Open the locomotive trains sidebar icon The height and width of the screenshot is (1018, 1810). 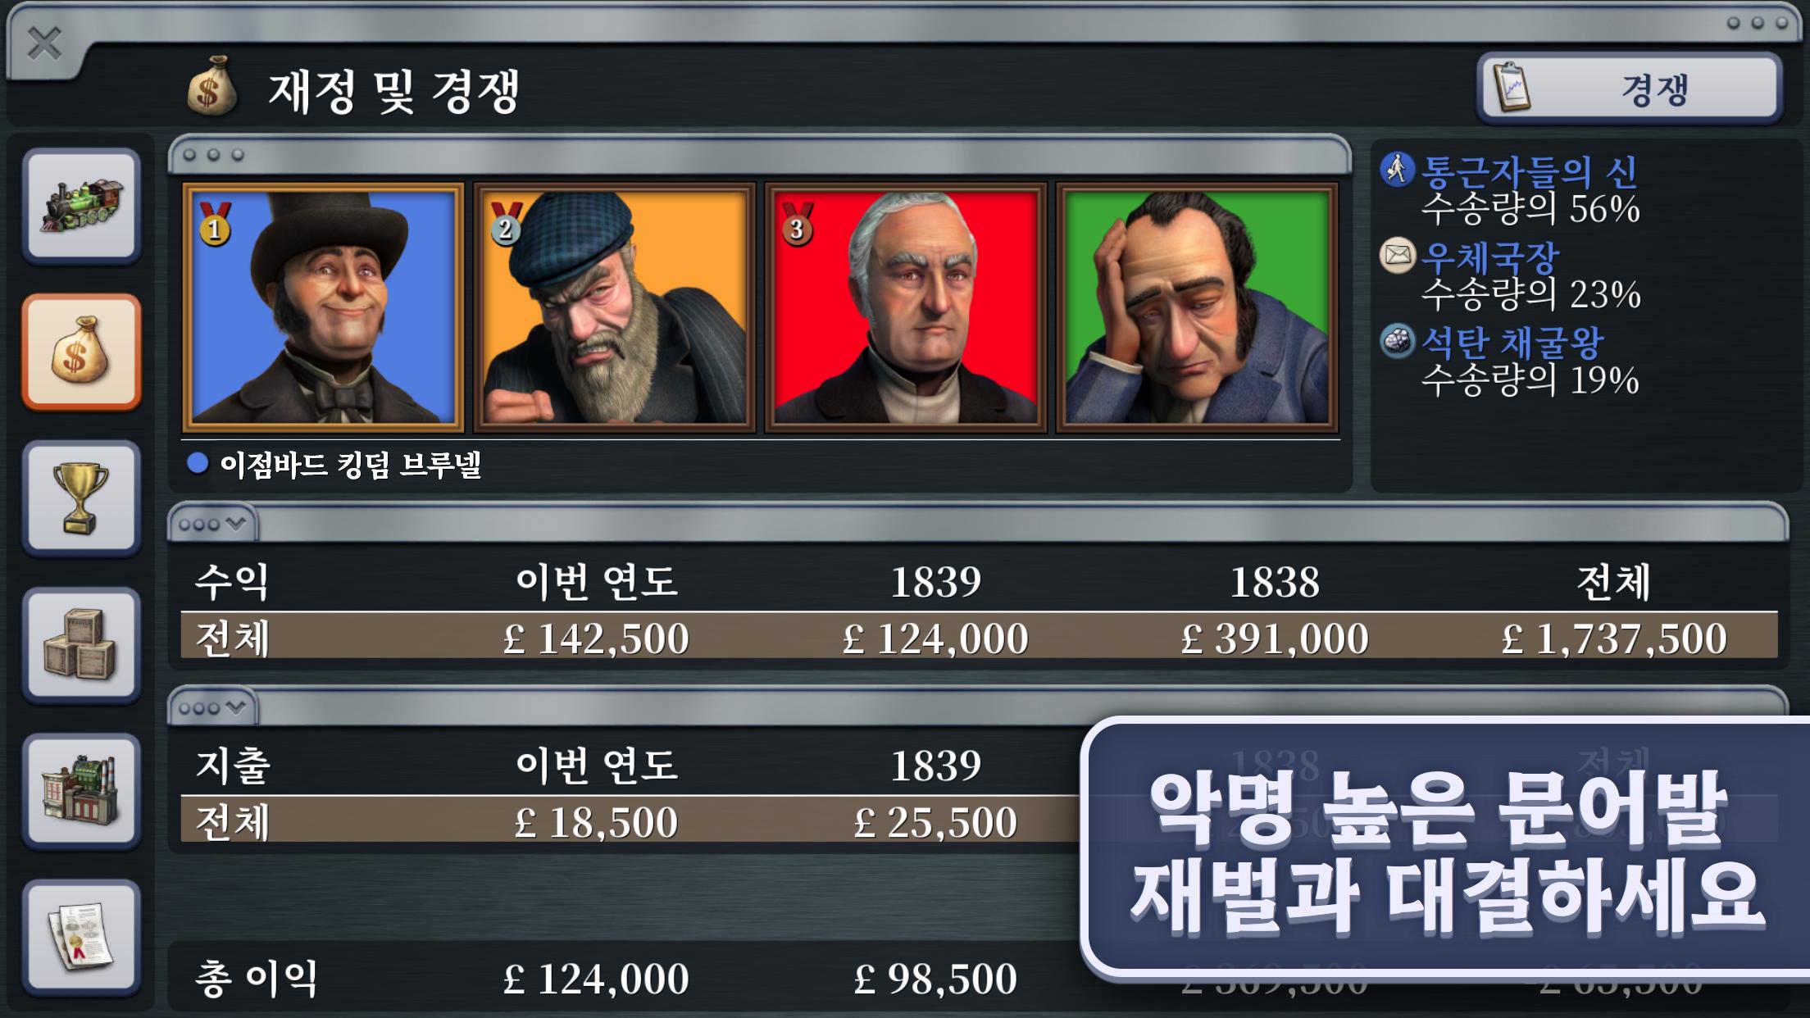coord(81,205)
